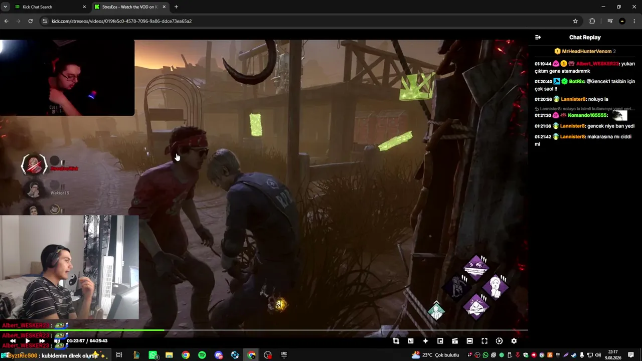This screenshot has width=642, height=361.
Task: Focus the kick.com address bar
Action: click(x=306, y=21)
